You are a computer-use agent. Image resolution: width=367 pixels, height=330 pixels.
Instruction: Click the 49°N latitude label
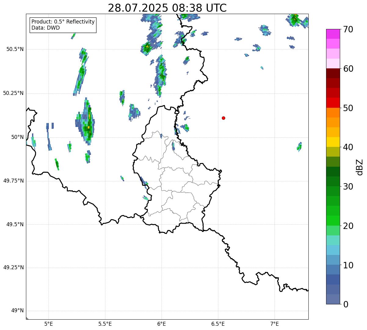pos(17,311)
